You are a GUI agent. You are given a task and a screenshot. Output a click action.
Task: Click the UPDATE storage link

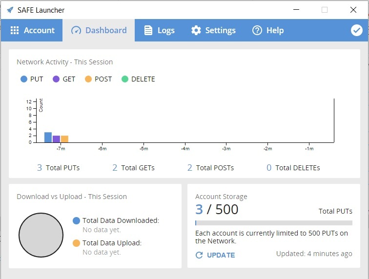click(221, 255)
